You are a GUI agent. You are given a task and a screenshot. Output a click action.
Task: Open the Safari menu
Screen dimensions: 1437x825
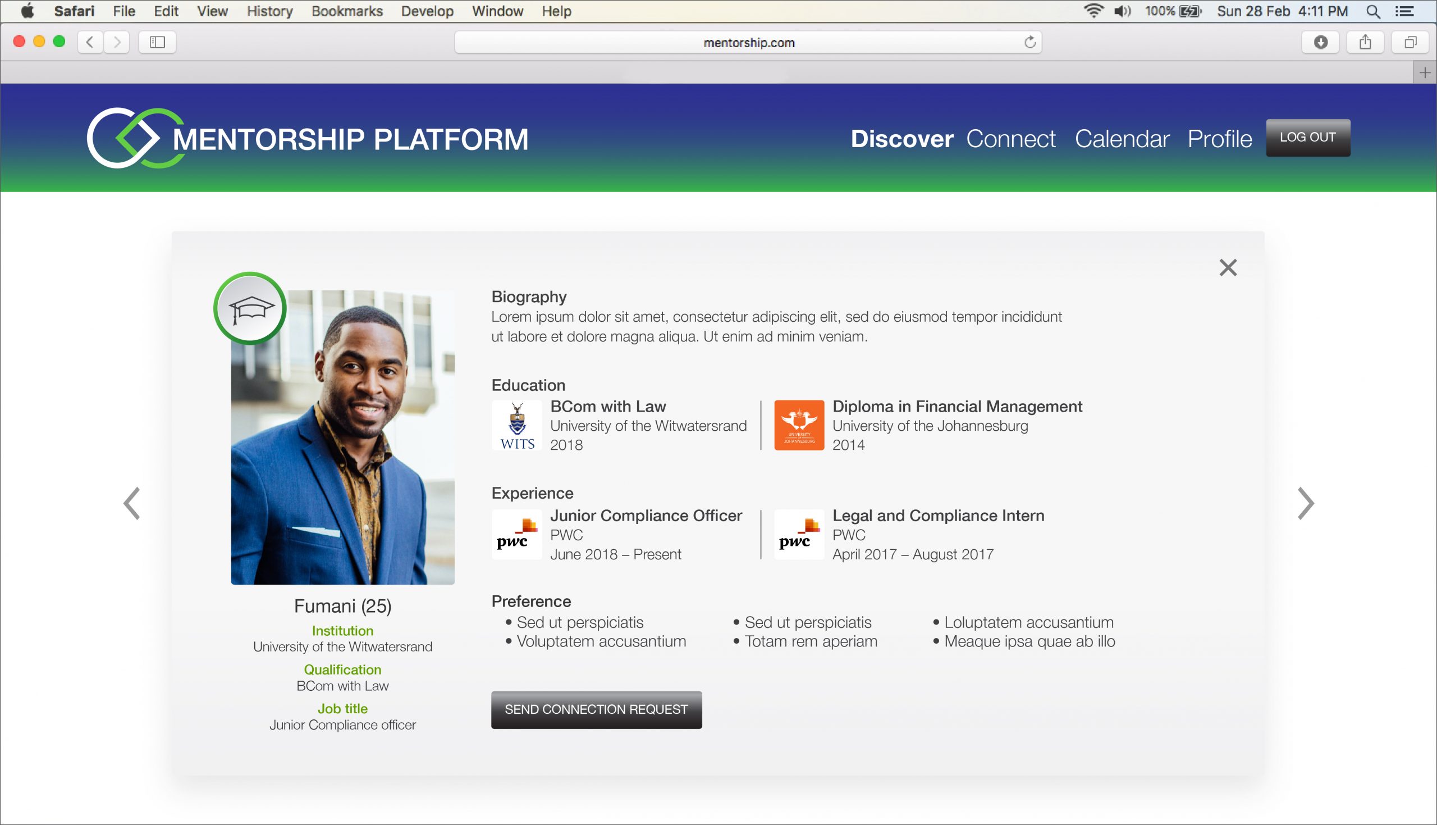pos(74,11)
